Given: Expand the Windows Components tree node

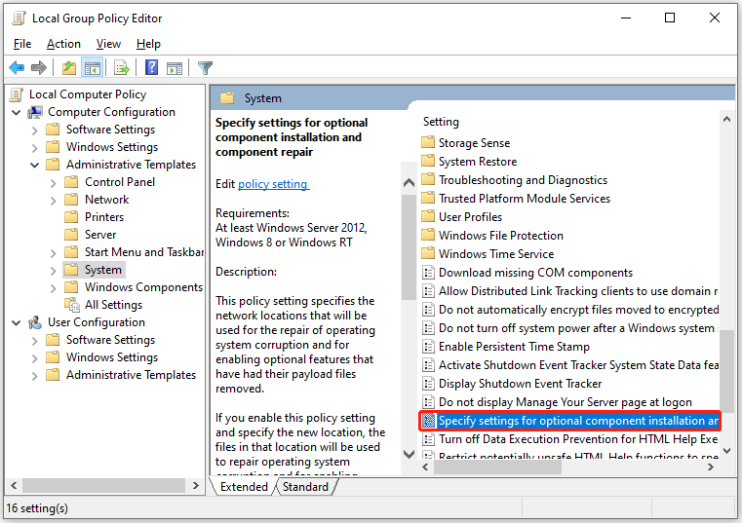Looking at the screenshot, I should click(53, 287).
